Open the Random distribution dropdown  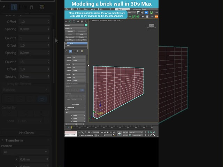point(75,86)
